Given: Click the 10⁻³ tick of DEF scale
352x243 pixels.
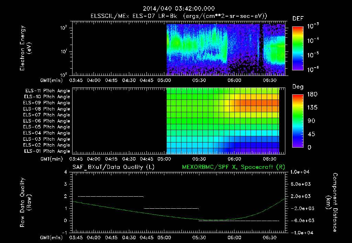Looking at the screenshot, I should click(x=313, y=26).
